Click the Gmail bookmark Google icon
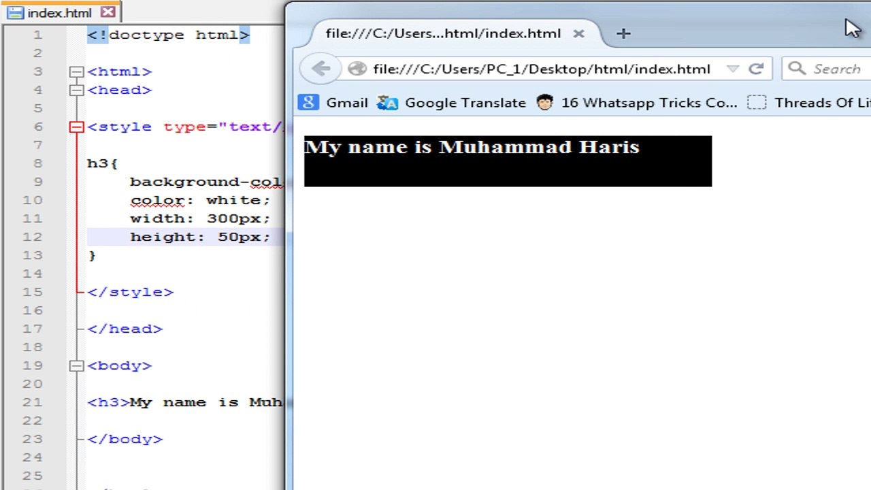The height and width of the screenshot is (490, 871). (308, 103)
